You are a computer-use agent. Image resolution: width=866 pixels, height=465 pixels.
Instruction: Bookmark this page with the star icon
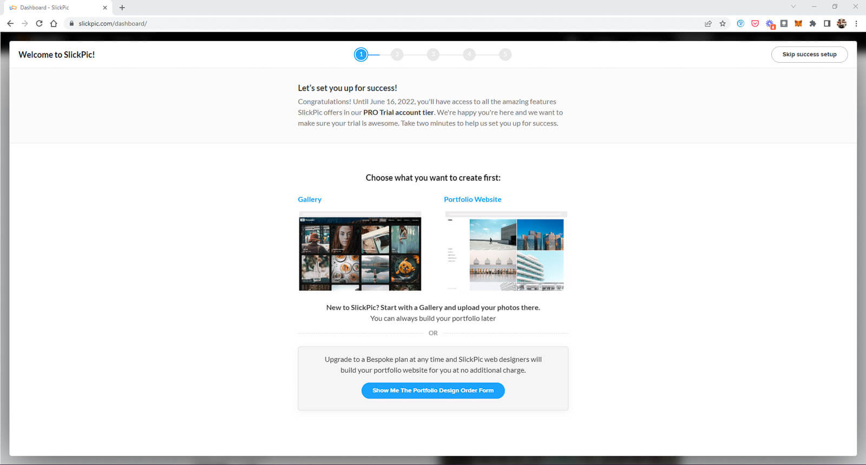point(723,24)
